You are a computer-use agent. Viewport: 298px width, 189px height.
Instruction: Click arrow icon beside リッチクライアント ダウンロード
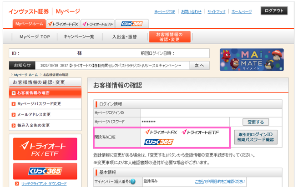pos(17,184)
